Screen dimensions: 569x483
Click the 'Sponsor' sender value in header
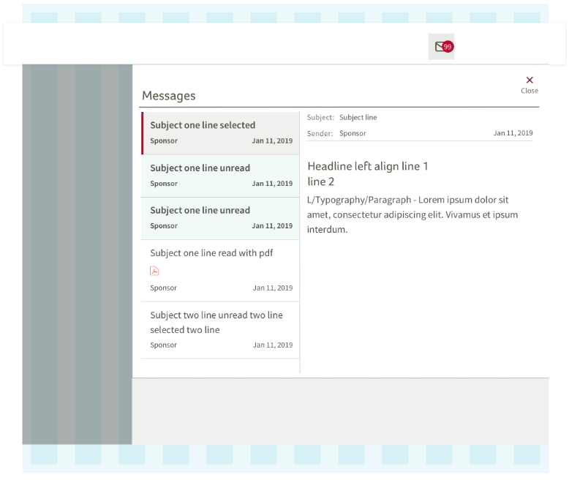[x=353, y=133]
